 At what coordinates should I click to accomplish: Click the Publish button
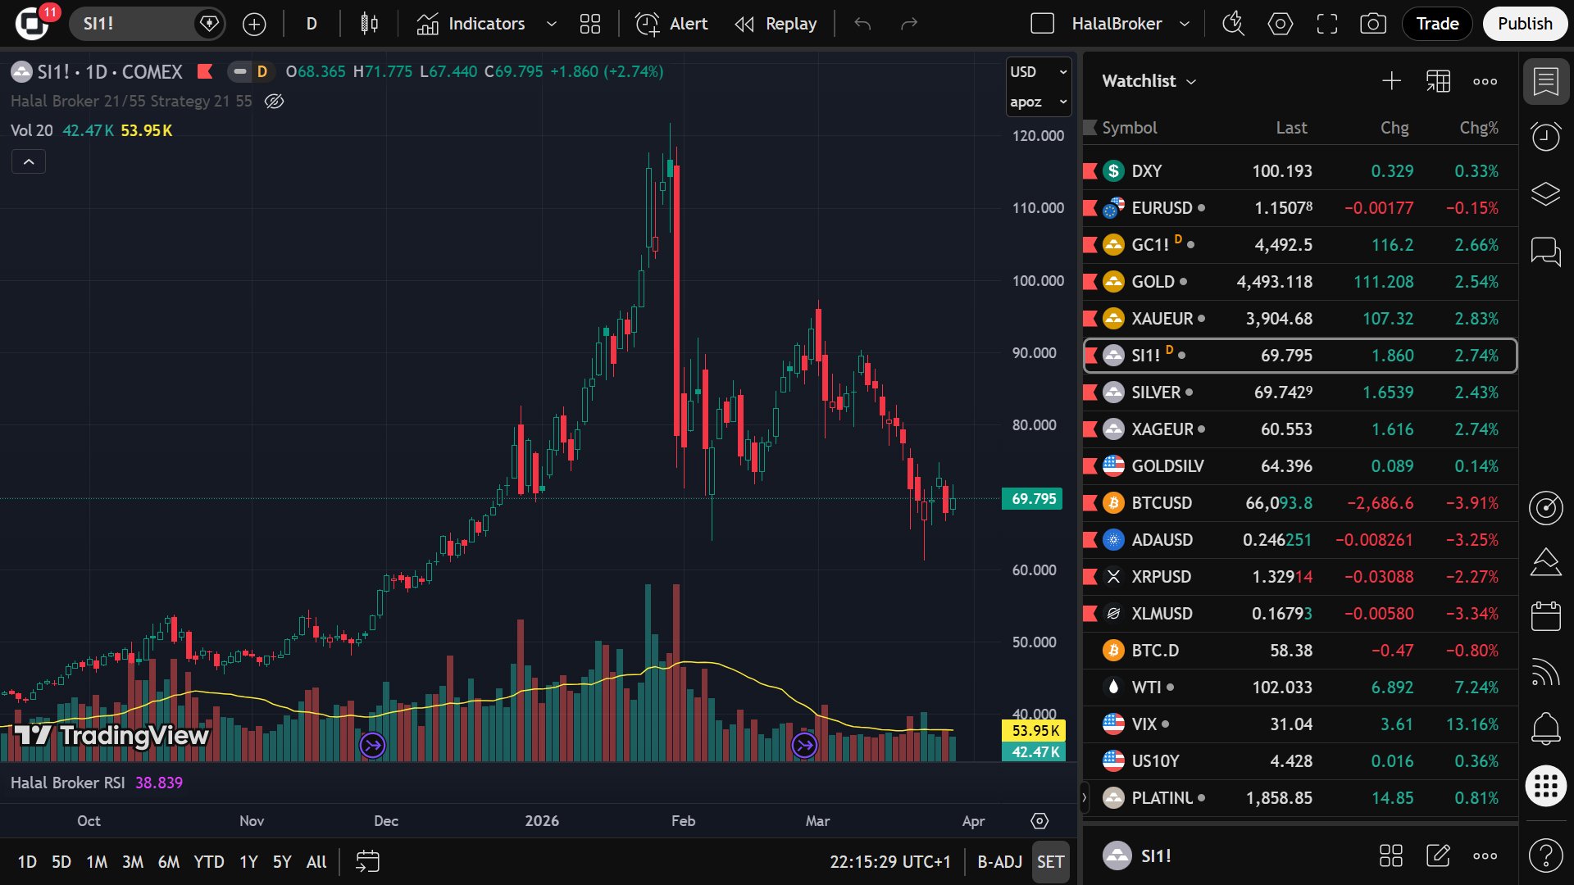tap(1524, 24)
